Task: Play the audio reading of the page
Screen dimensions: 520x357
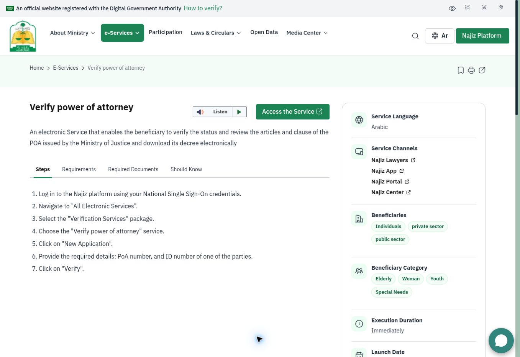Action: (x=239, y=112)
